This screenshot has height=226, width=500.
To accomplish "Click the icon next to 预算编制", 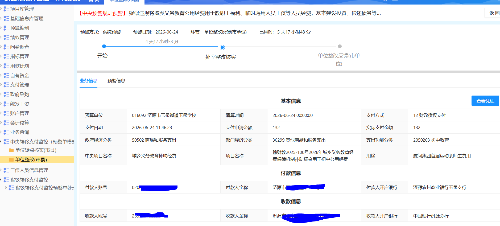I will (x=6, y=28).
